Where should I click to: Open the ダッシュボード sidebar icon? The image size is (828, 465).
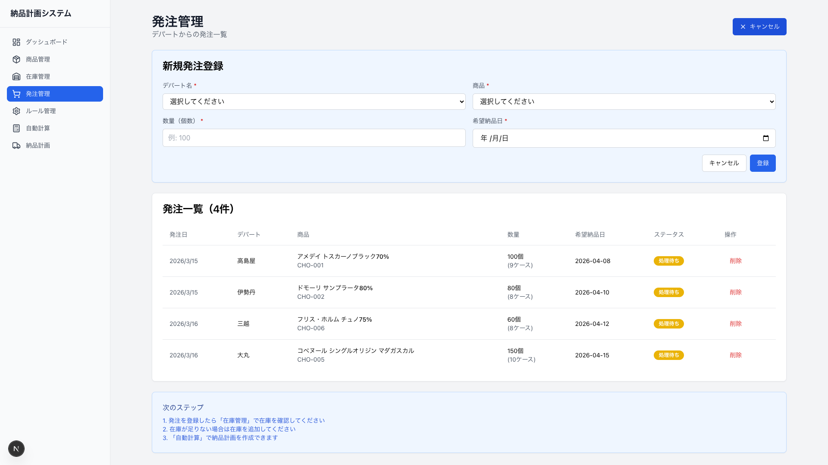point(16,42)
